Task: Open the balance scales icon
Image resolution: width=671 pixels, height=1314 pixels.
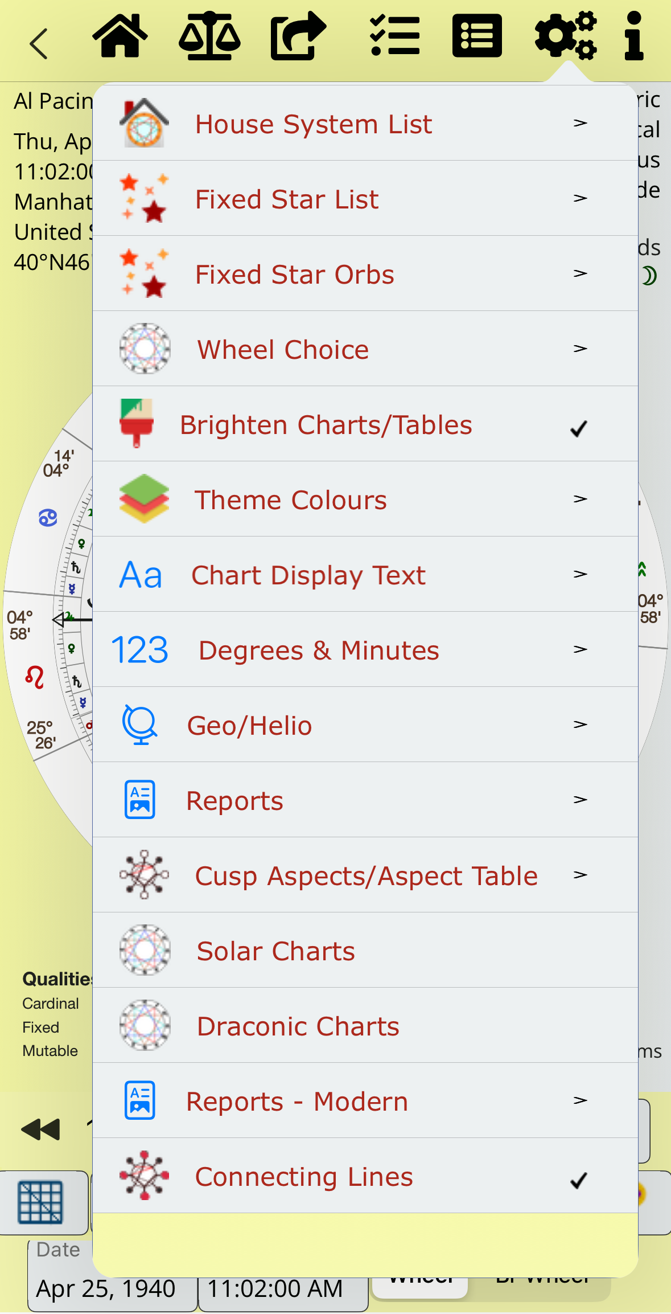Action: coord(209,36)
